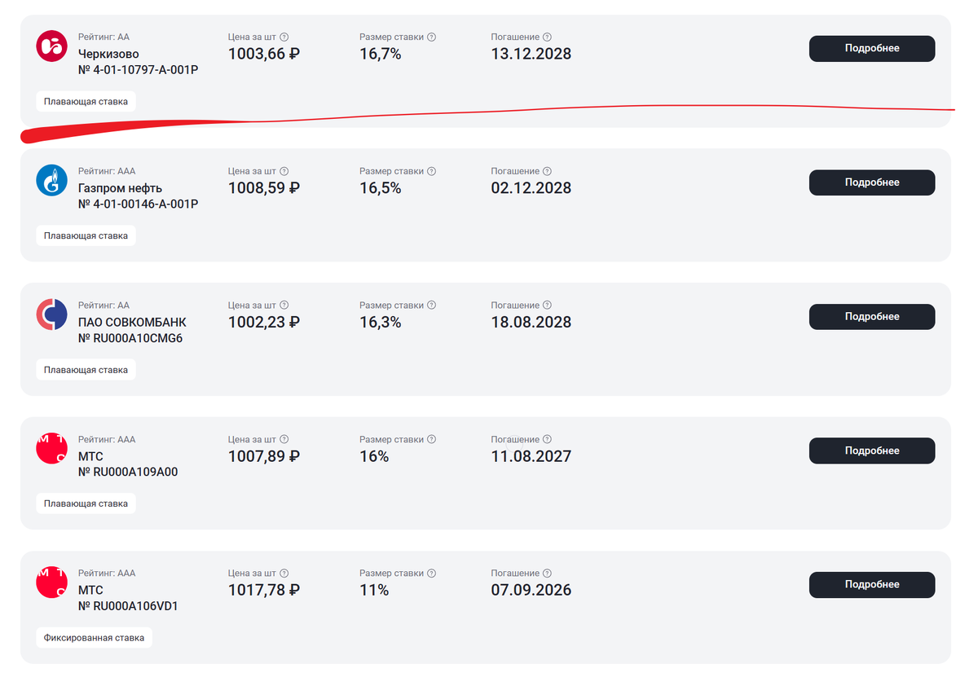Click the МТС logo for bond RU000A109A00
Screen dimensions: 978x677
51,449
